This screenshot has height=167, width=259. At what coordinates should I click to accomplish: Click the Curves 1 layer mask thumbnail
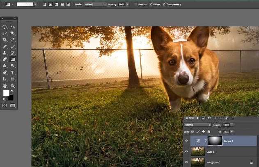pyautogui.click(x=214, y=141)
